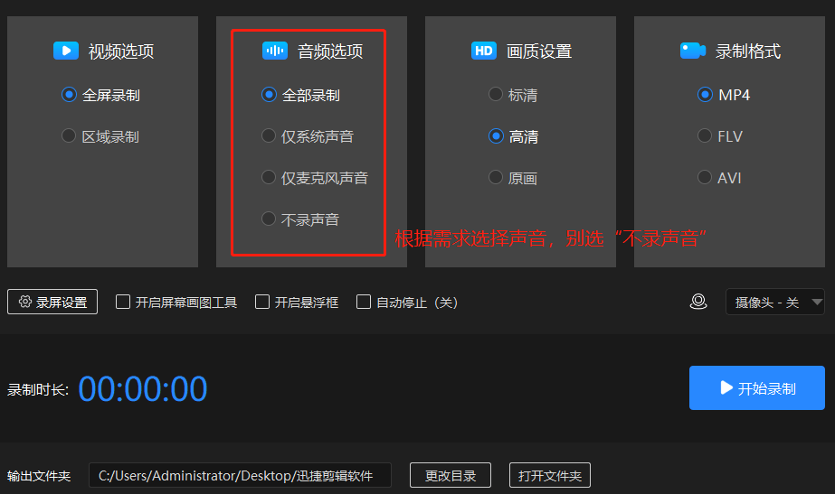Image resolution: width=835 pixels, height=494 pixels.
Task: Click the video options play icon
Action: [x=66, y=51]
